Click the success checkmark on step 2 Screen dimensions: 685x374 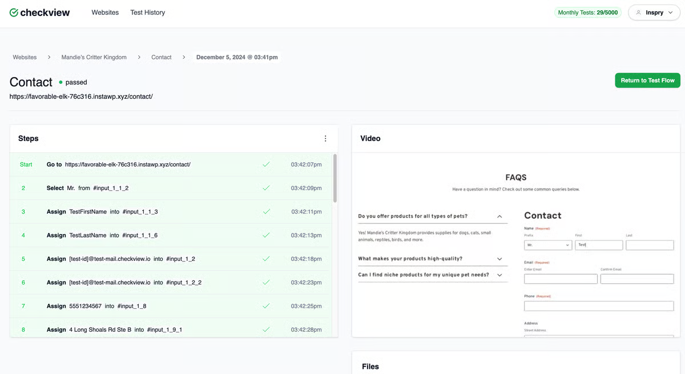266,188
